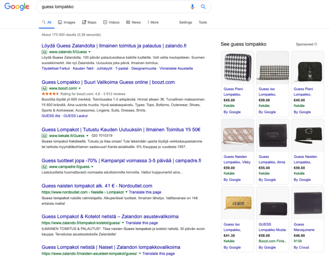Viewport: 331px width, 256px height.
Task: Click GUESS Laukut sitelink
Action: click(x=75, y=116)
